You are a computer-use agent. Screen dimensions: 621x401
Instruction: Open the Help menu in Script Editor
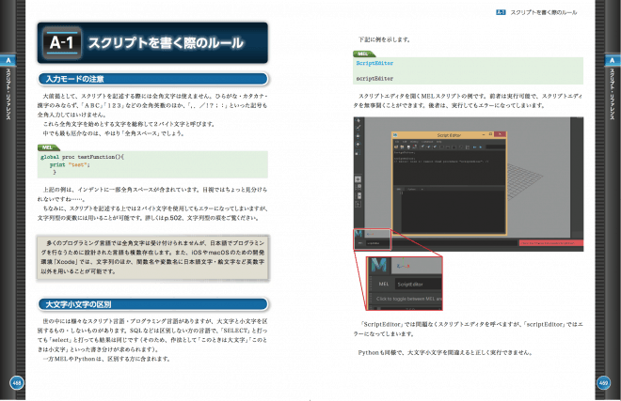438,141
